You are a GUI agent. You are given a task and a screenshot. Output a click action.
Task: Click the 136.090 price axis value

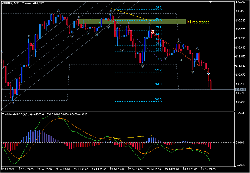[241, 47]
